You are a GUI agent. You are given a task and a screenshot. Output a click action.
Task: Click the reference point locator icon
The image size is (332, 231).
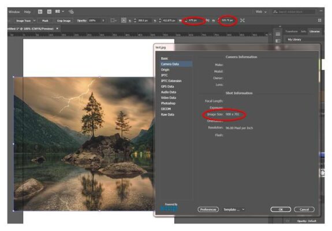click(124, 20)
